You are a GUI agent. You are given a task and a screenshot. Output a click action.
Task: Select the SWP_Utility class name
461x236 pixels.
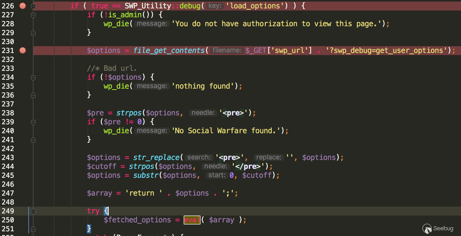[148, 6]
